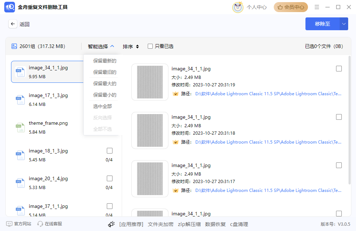The height and width of the screenshot is (231, 356).
Task: Click the VIP crown icon for file modified 20:31:17
Action: pyautogui.click(x=175, y=190)
